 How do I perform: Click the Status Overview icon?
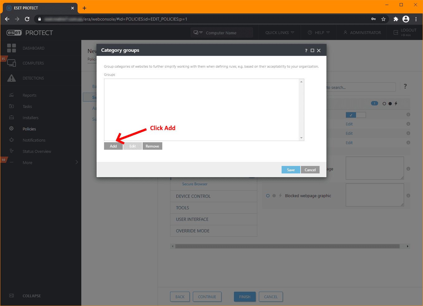(12, 151)
